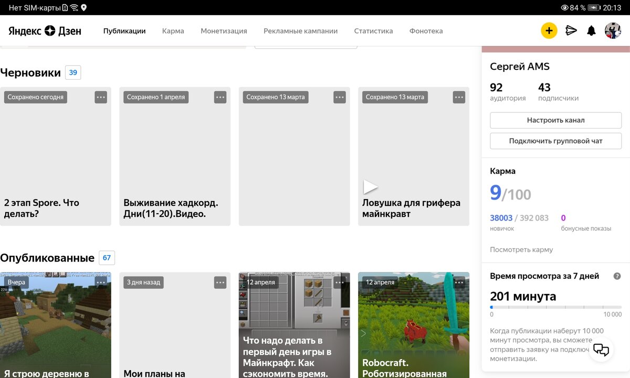The width and height of the screenshot is (630, 378).
Task: Open the notifications bell icon
Action: click(591, 30)
